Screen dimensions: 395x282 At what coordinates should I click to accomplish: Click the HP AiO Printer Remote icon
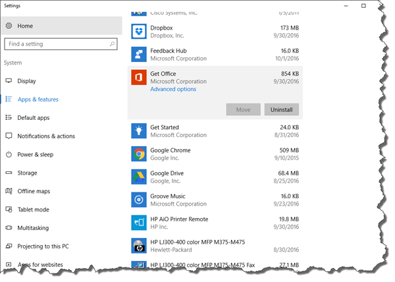click(x=138, y=223)
